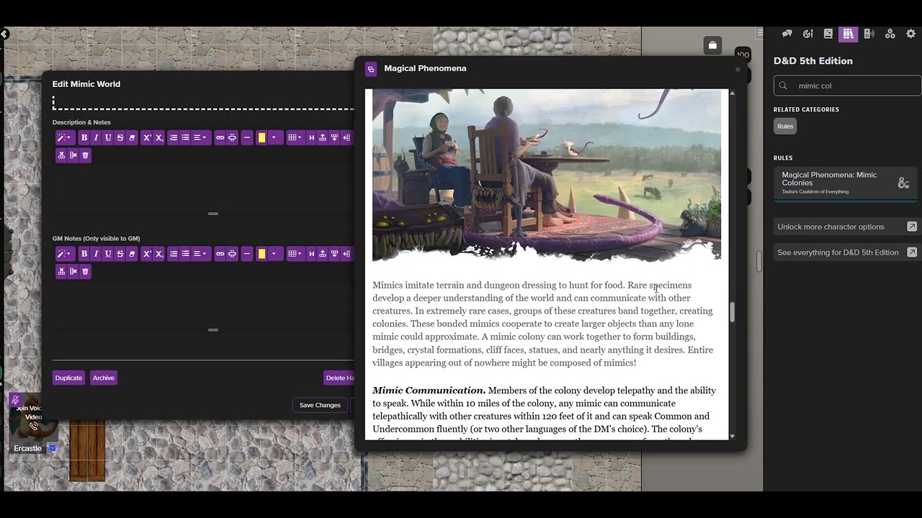Apply superscript in GM Notes toolbar
The image size is (922, 518).
point(146,254)
